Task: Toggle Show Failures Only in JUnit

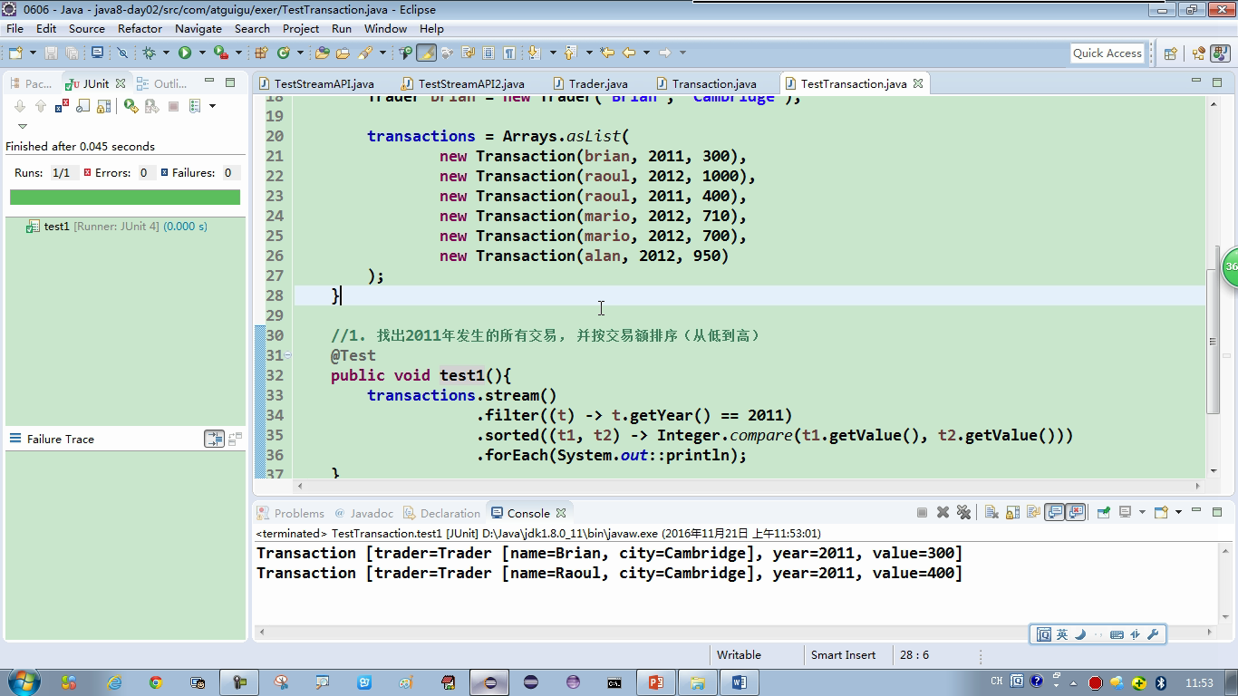Action: pos(62,106)
